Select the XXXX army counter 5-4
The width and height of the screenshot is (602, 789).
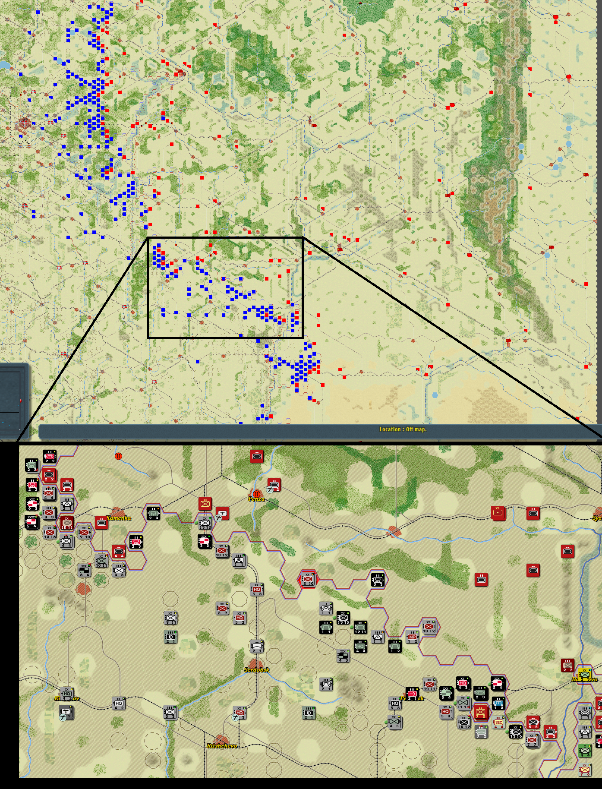tap(32, 521)
